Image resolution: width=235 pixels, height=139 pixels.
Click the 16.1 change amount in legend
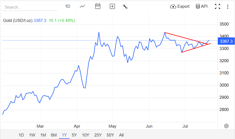pyautogui.click(x=53, y=21)
